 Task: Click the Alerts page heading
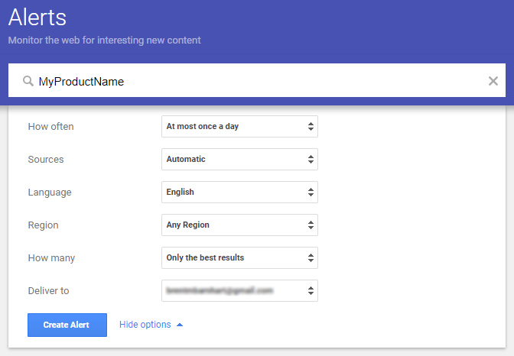(x=37, y=18)
